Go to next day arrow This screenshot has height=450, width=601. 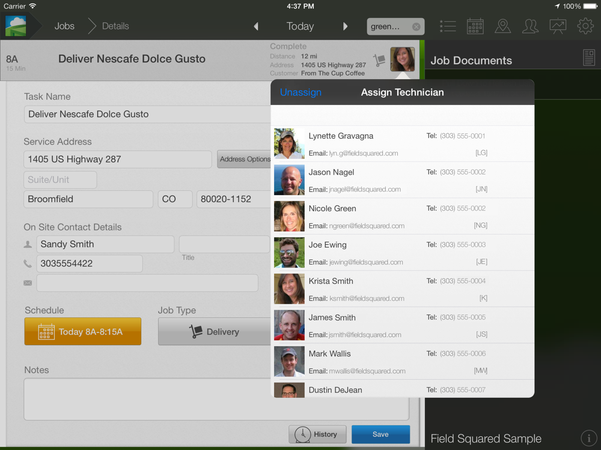(x=345, y=26)
